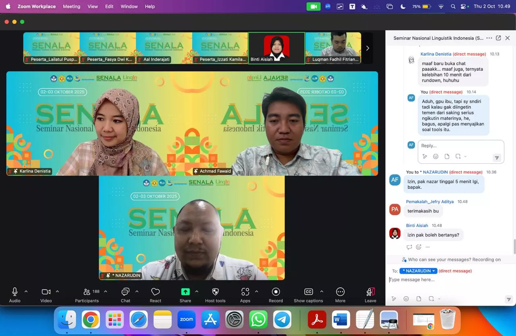Share screen with the green Share button
Image resolution: width=516 pixels, height=336 pixels.
click(x=185, y=295)
